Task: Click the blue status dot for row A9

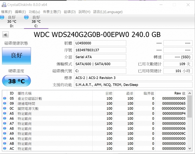Action: click(5, 134)
